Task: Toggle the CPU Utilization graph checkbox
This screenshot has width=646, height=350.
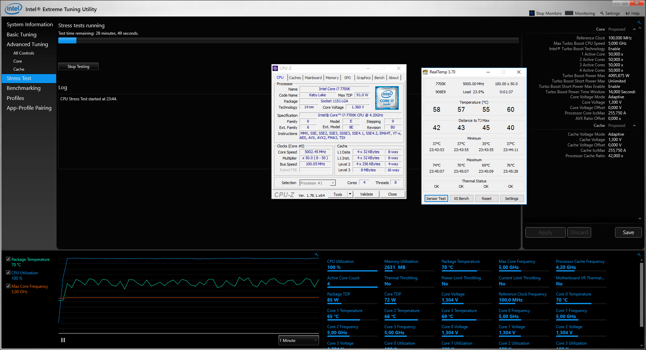Action: [8, 273]
